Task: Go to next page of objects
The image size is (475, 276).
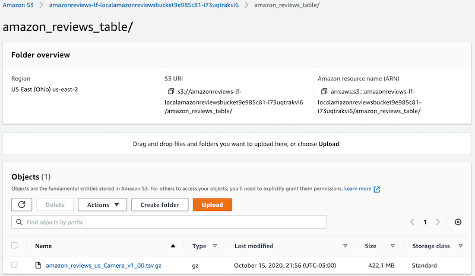Action: tap(438, 222)
